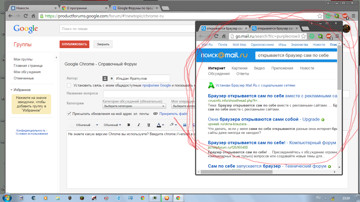Reload page in the main Chrome window
This screenshot has width=360, height=202.
click(26, 16)
